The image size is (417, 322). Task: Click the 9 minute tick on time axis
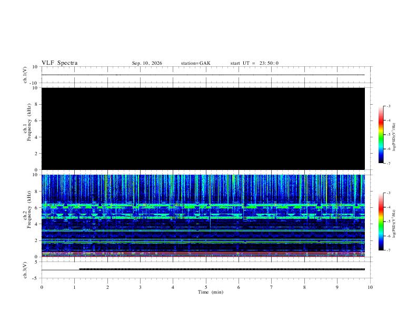(337, 287)
